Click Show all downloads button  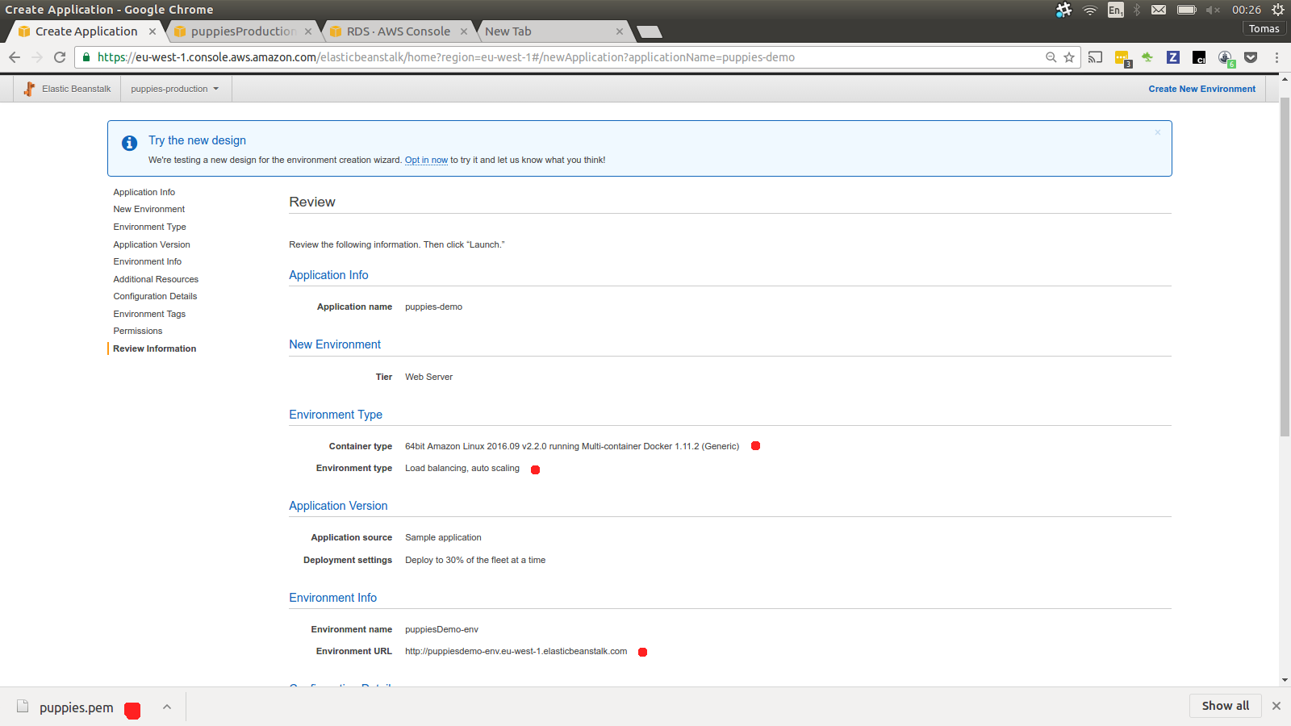click(1225, 706)
